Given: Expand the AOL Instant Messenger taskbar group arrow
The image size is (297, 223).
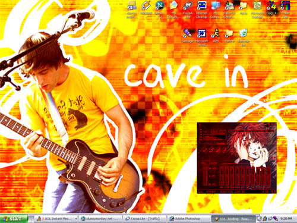Looking at the screenshot, I should tap(76, 219).
